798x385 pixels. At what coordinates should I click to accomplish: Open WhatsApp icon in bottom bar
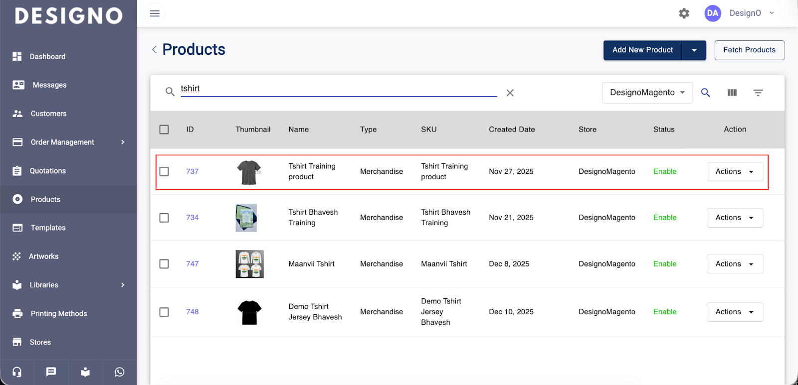[119, 372]
